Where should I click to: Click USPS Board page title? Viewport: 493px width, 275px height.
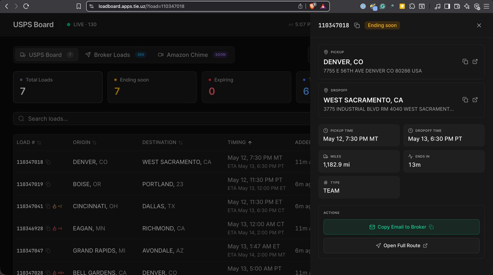33,25
